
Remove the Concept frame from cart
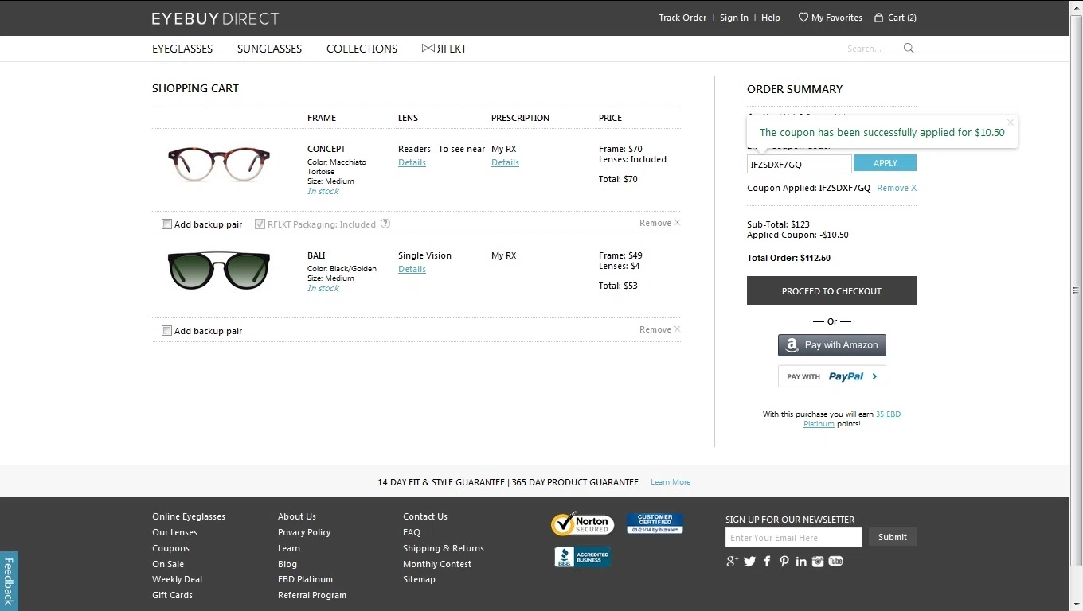[659, 223]
